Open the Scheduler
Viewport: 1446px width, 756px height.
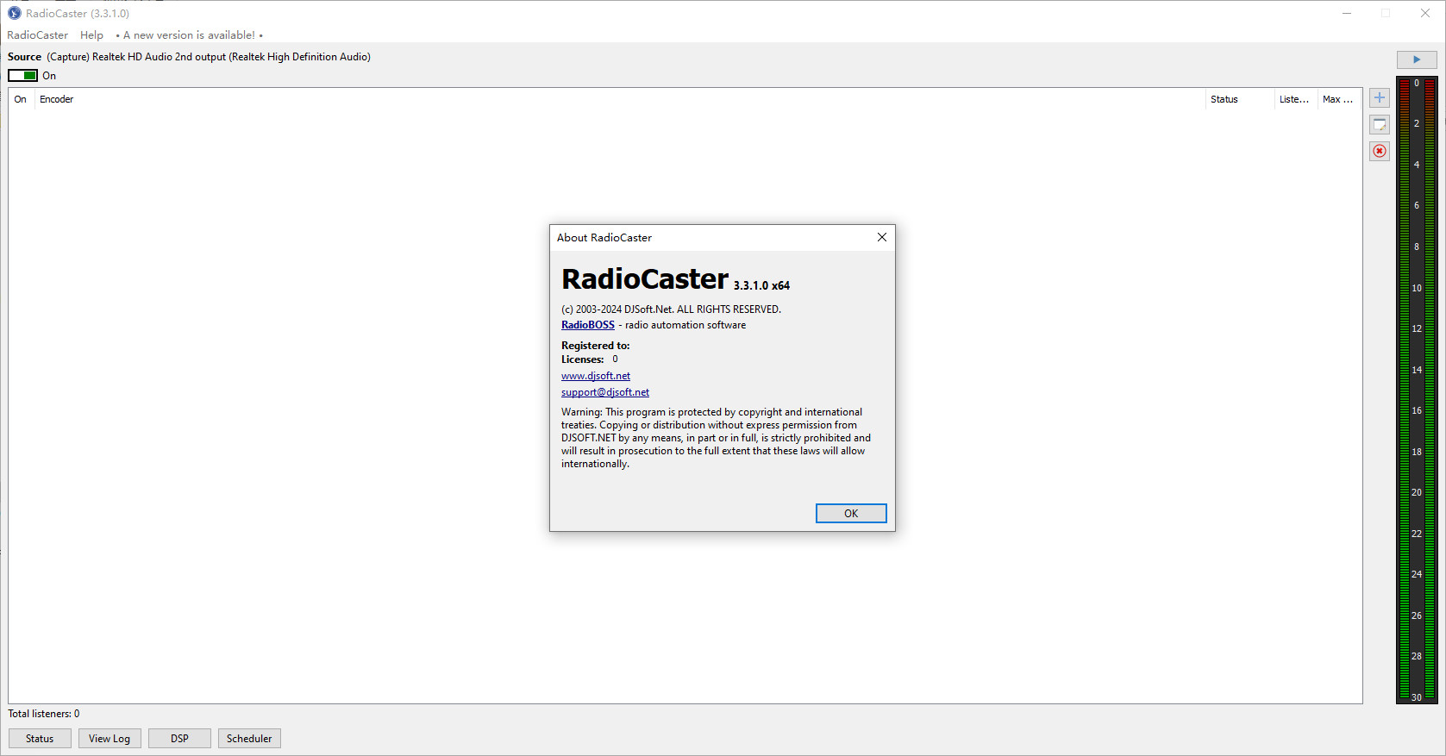click(x=249, y=739)
